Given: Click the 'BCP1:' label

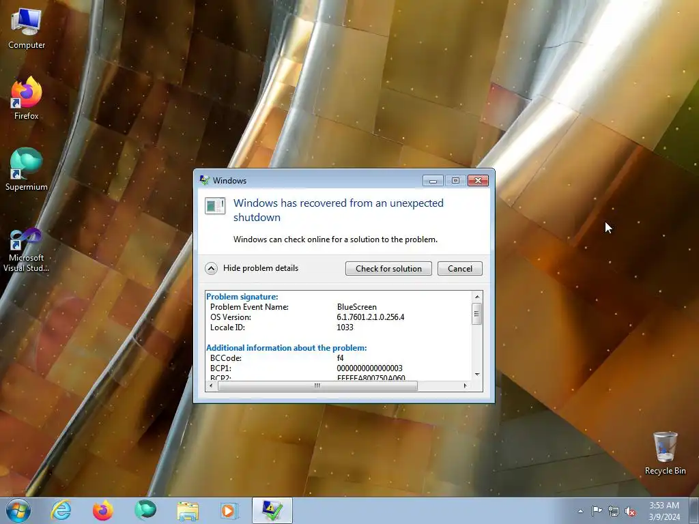Looking at the screenshot, I should [220, 368].
